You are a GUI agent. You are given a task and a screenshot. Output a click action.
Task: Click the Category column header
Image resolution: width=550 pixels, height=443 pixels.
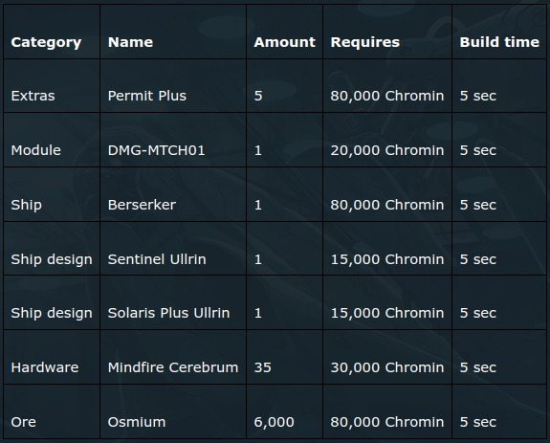[x=46, y=42]
